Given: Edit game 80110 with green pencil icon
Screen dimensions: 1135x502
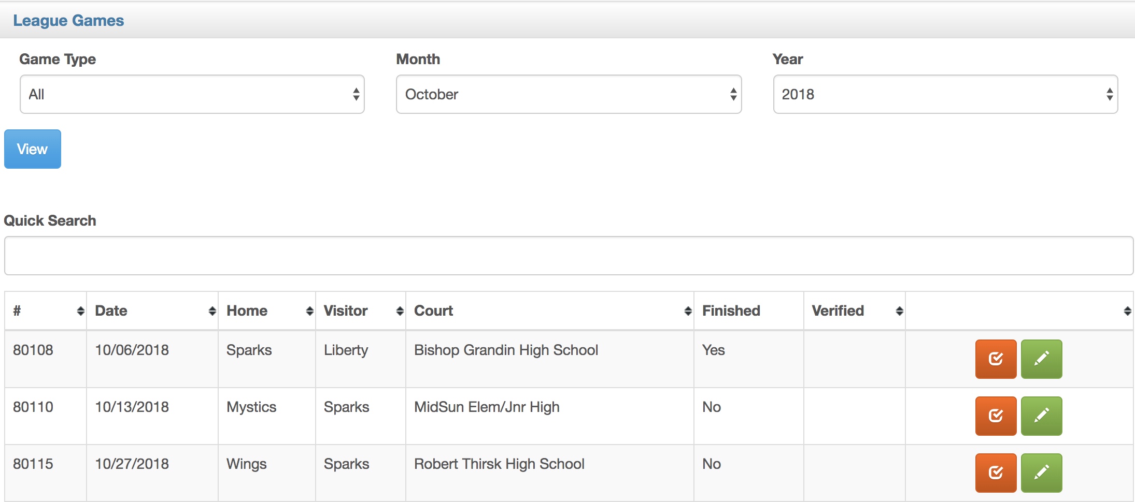Looking at the screenshot, I should [x=1041, y=416].
